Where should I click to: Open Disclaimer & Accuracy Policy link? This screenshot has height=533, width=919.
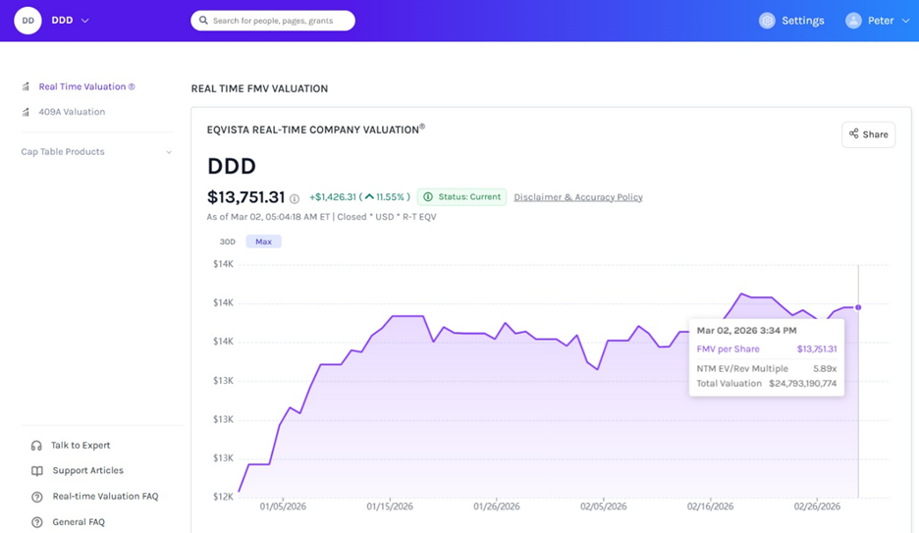(577, 197)
